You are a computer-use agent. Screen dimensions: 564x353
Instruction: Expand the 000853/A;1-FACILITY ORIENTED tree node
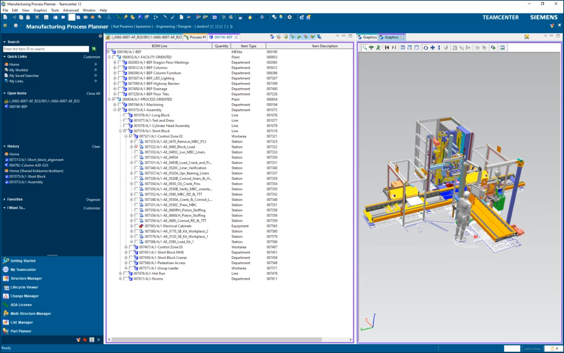(x=110, y=57)
